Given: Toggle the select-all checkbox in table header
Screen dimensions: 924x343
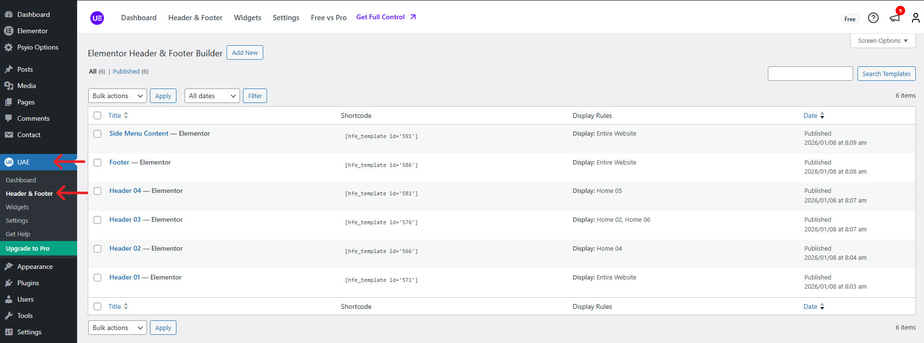Looking at the screenshot, I should point(97,115).
